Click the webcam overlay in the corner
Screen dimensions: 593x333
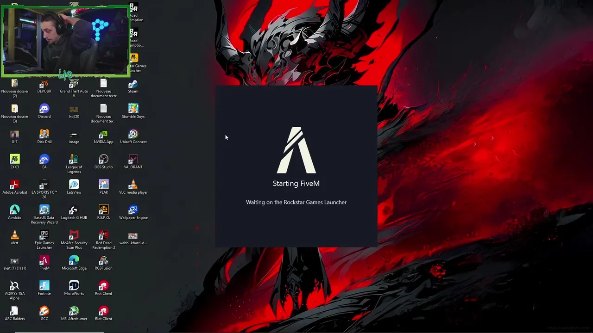tap(65, 41)
